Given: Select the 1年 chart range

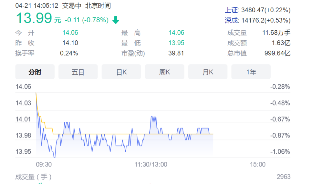Looking at the screenshot, I should [251, 72].
